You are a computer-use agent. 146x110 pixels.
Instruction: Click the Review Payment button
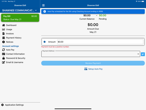click(x=93, y=63)
